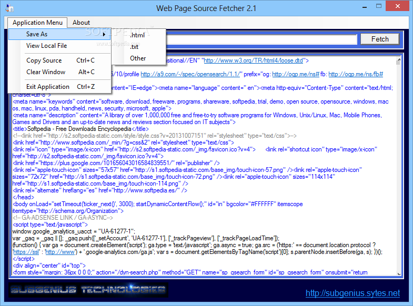Image resolution: width=413 pixels, height=306 pixels.
Task: Click the plus.google.com publisher link line
Action: [x=116, y=163]
